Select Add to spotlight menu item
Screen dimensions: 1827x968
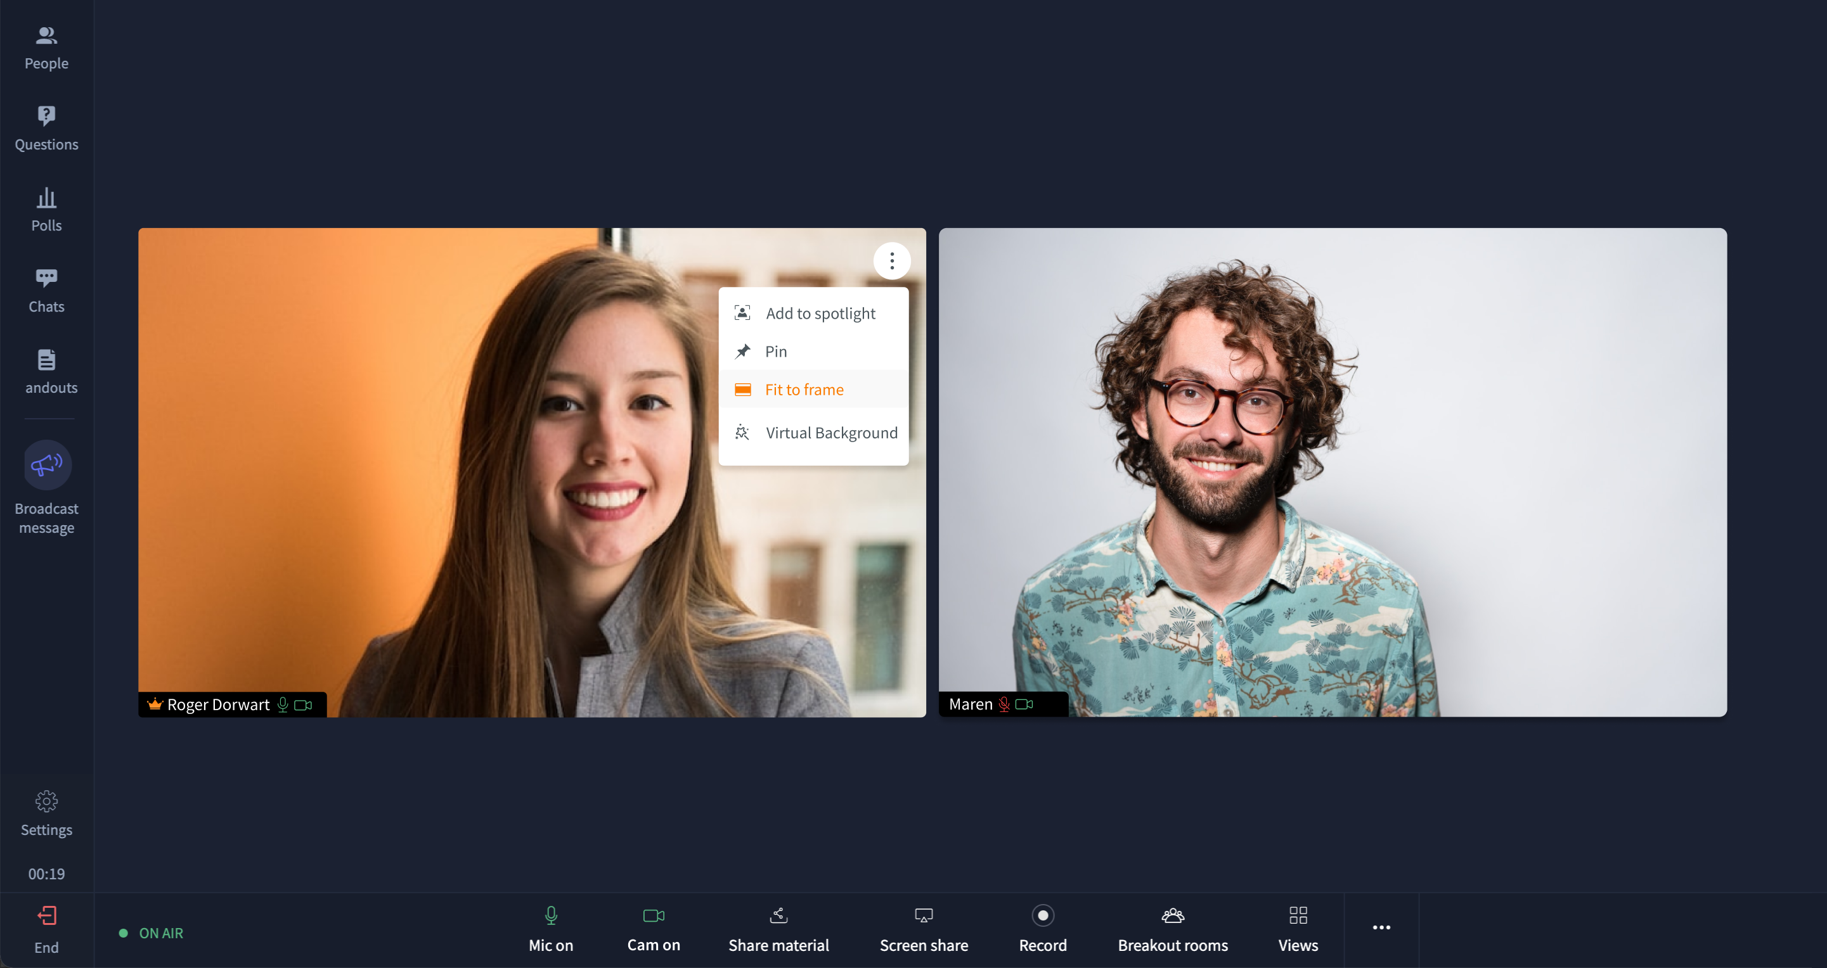819,313
